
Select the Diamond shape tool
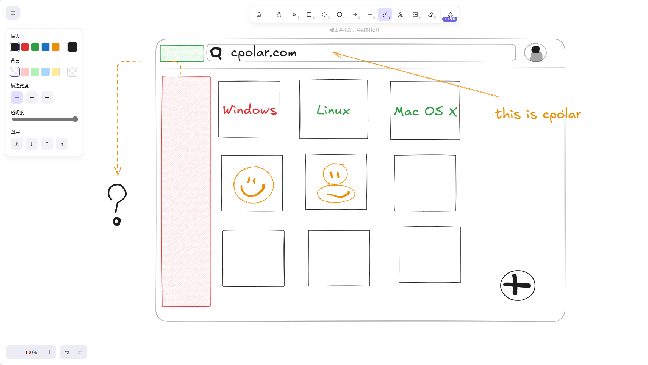coord(324,14)
